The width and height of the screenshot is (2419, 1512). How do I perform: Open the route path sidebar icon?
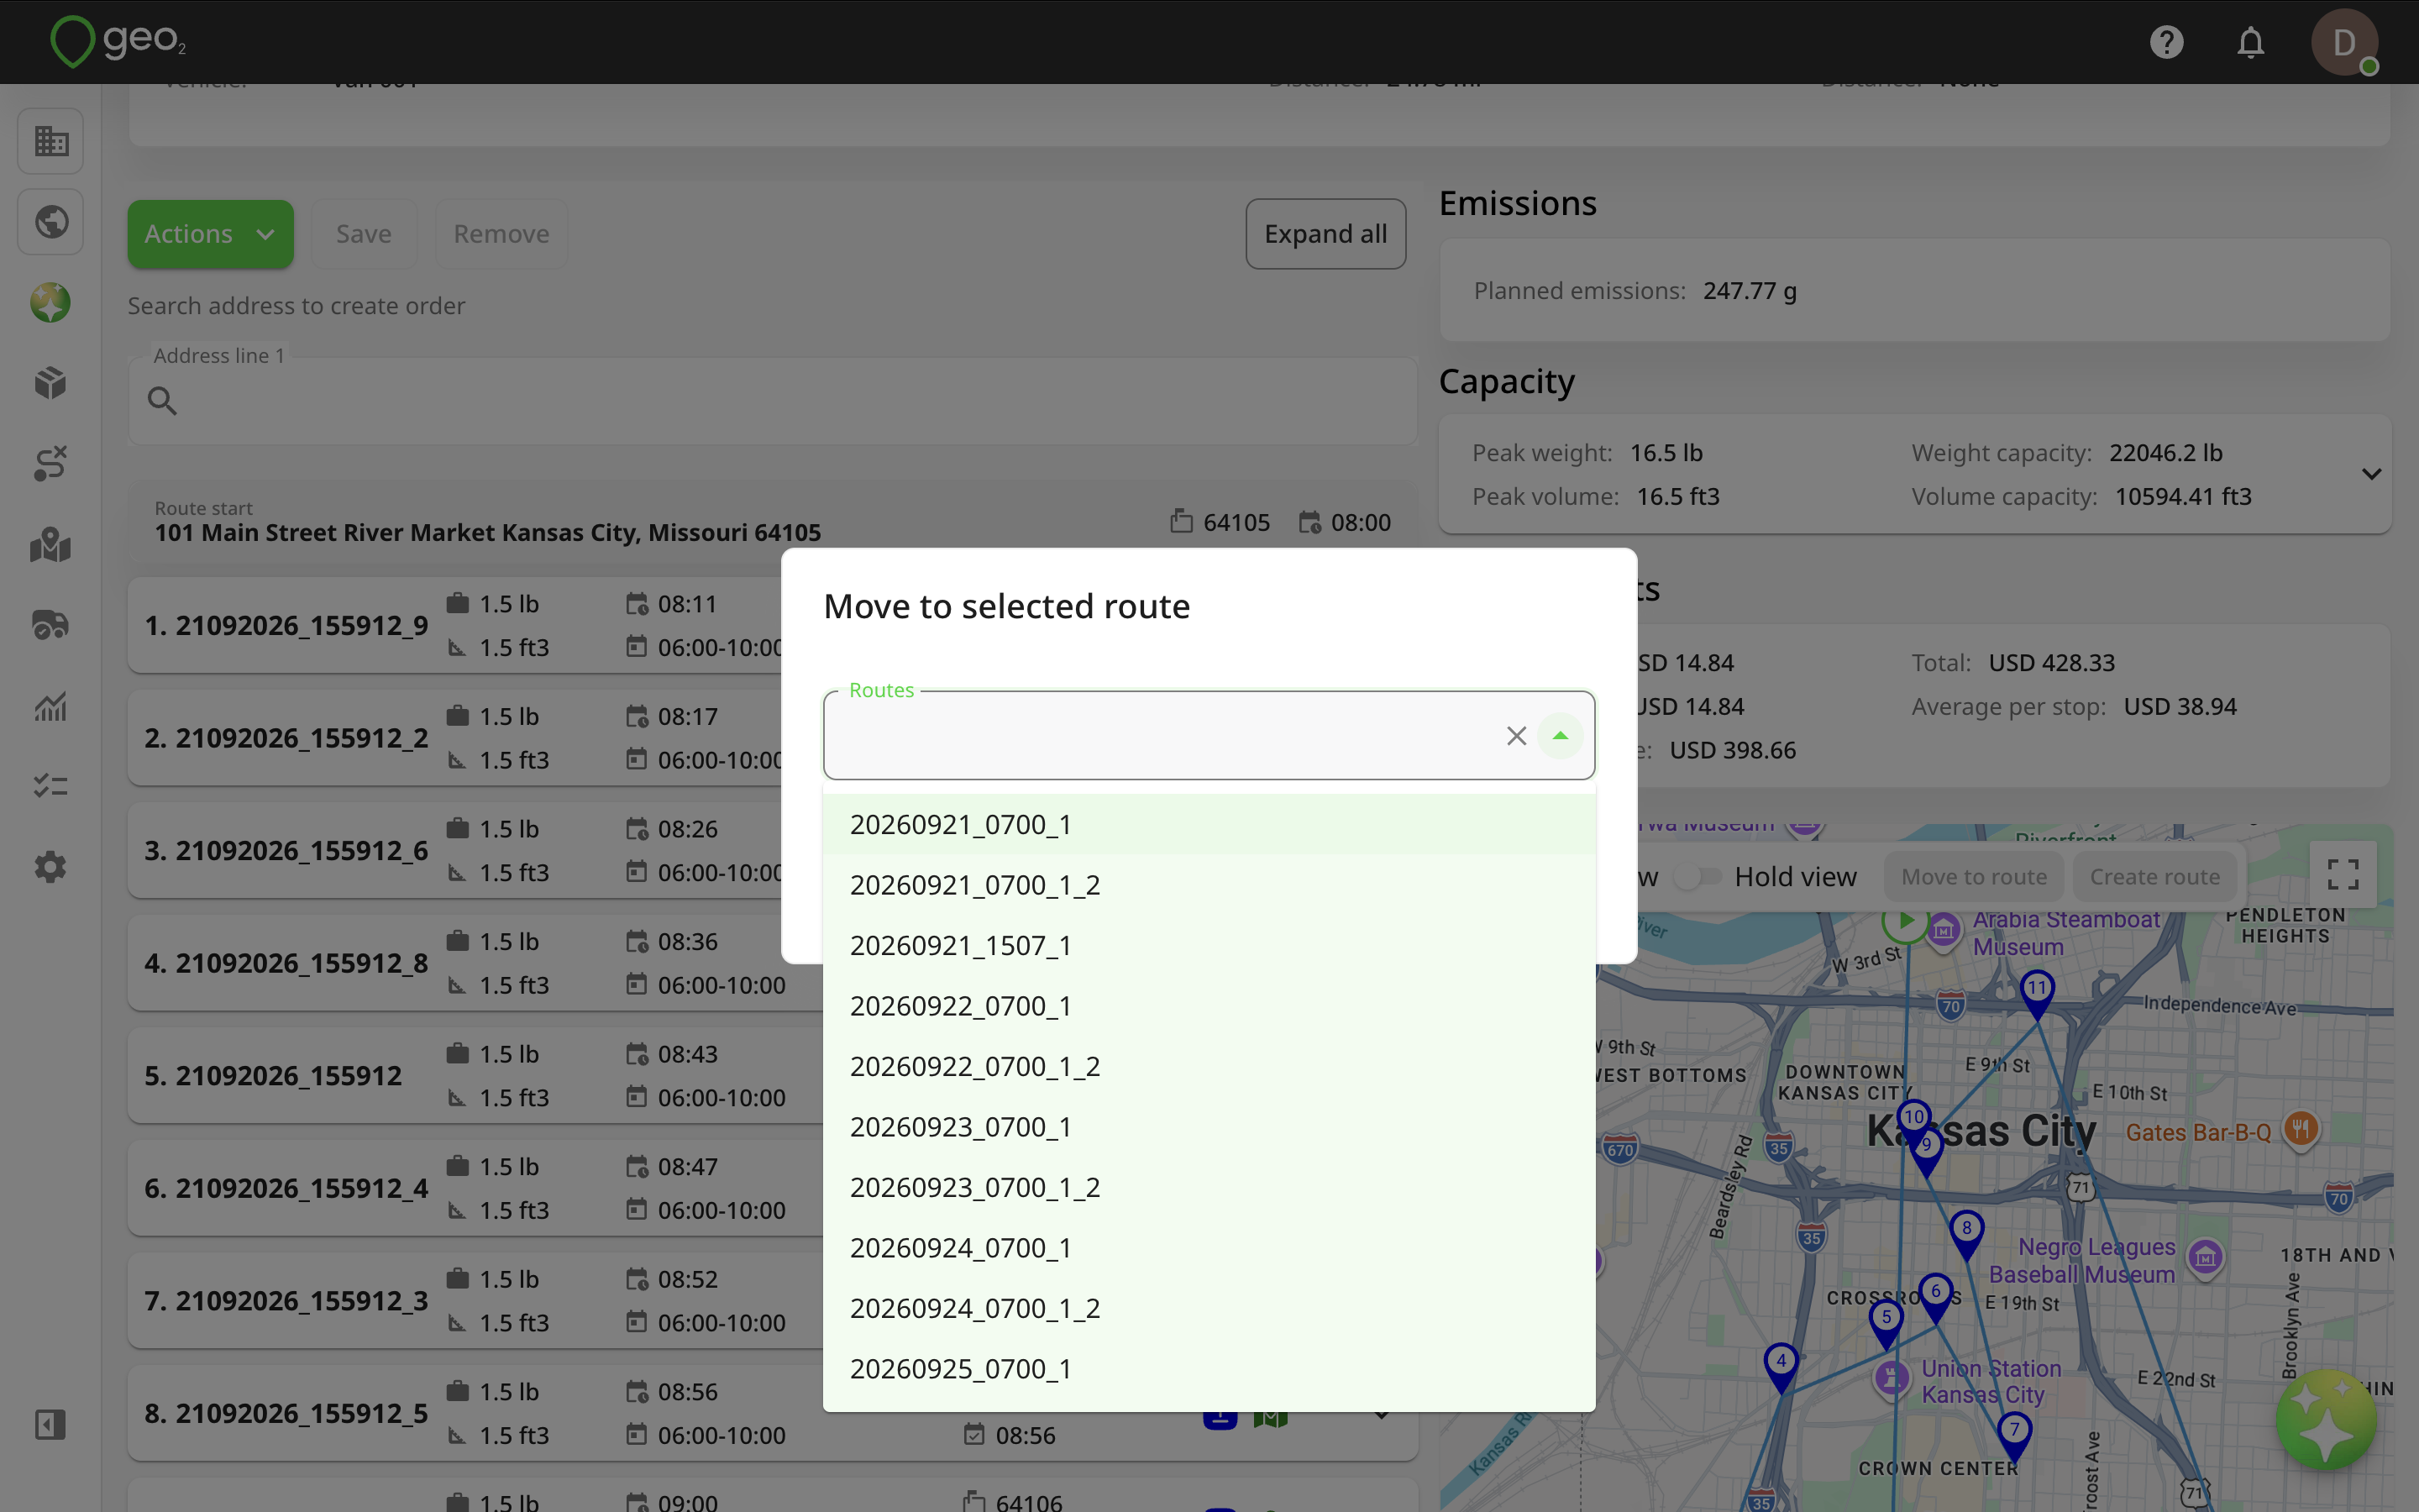pos(51,464)
